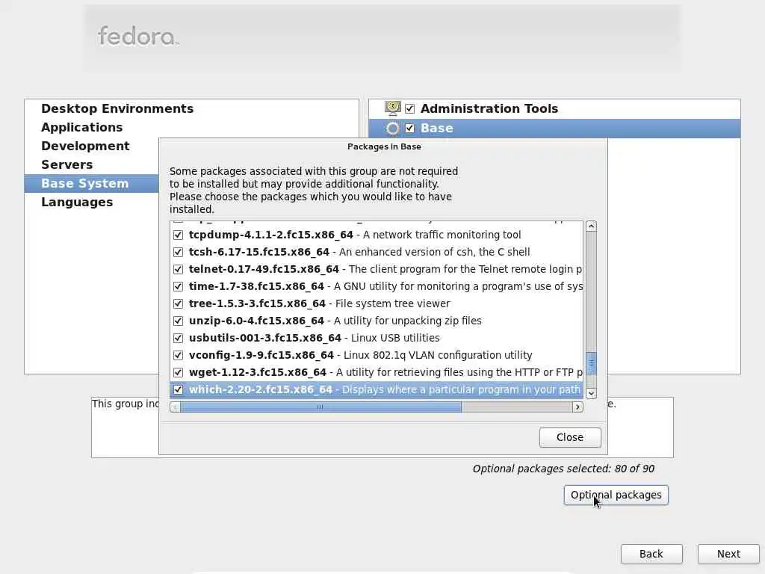This screenshot has width=765, height=574.
Task: Click the Administration Tools group icon
Action: tap(392, 108)
